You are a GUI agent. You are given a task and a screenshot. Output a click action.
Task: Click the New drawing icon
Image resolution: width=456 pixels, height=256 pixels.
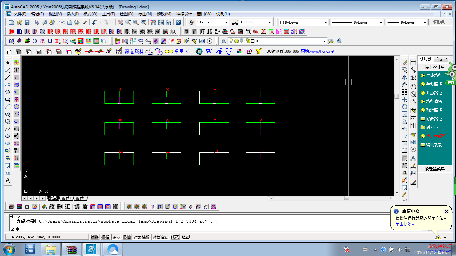tap(12, 22)
